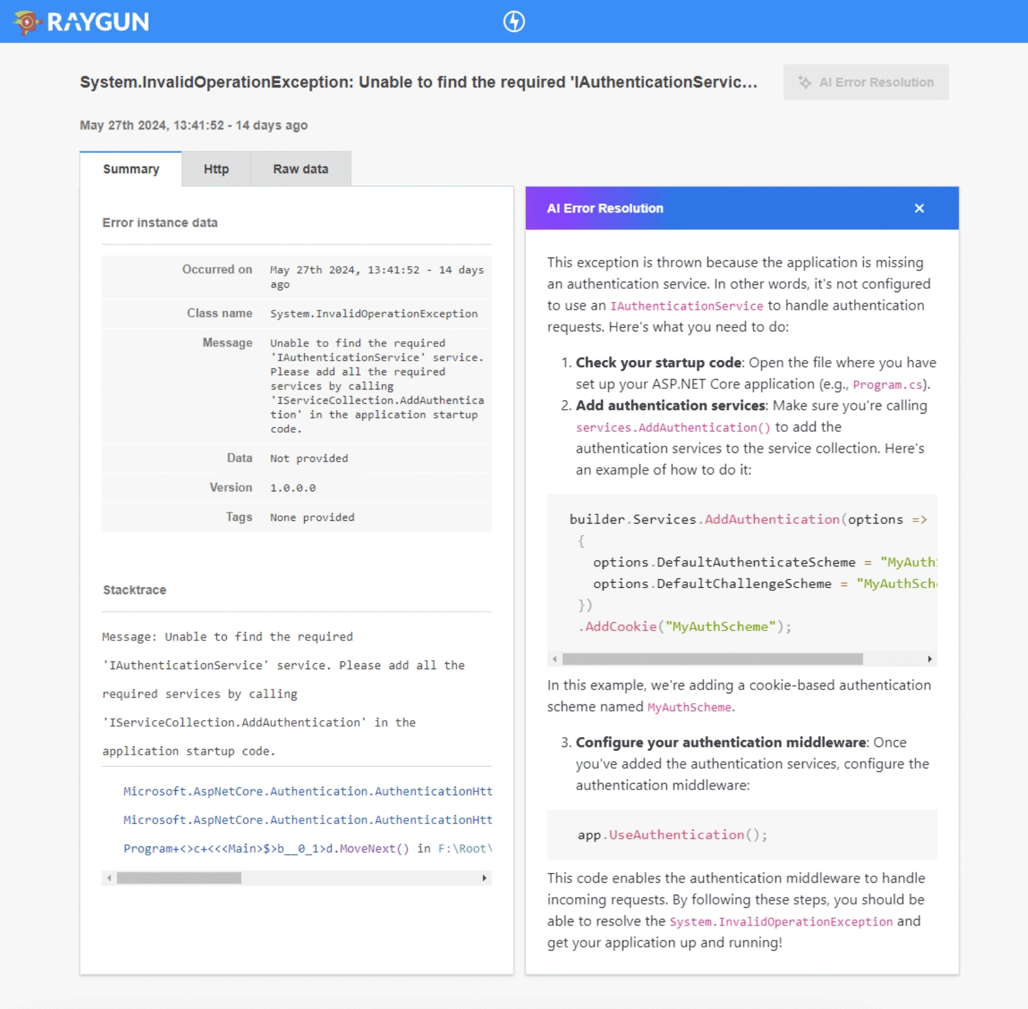Screen dimensions: 1028x1009
Task: Click System.InvalidOperationException in closing paragraph
Action: (x=781, y=922)
